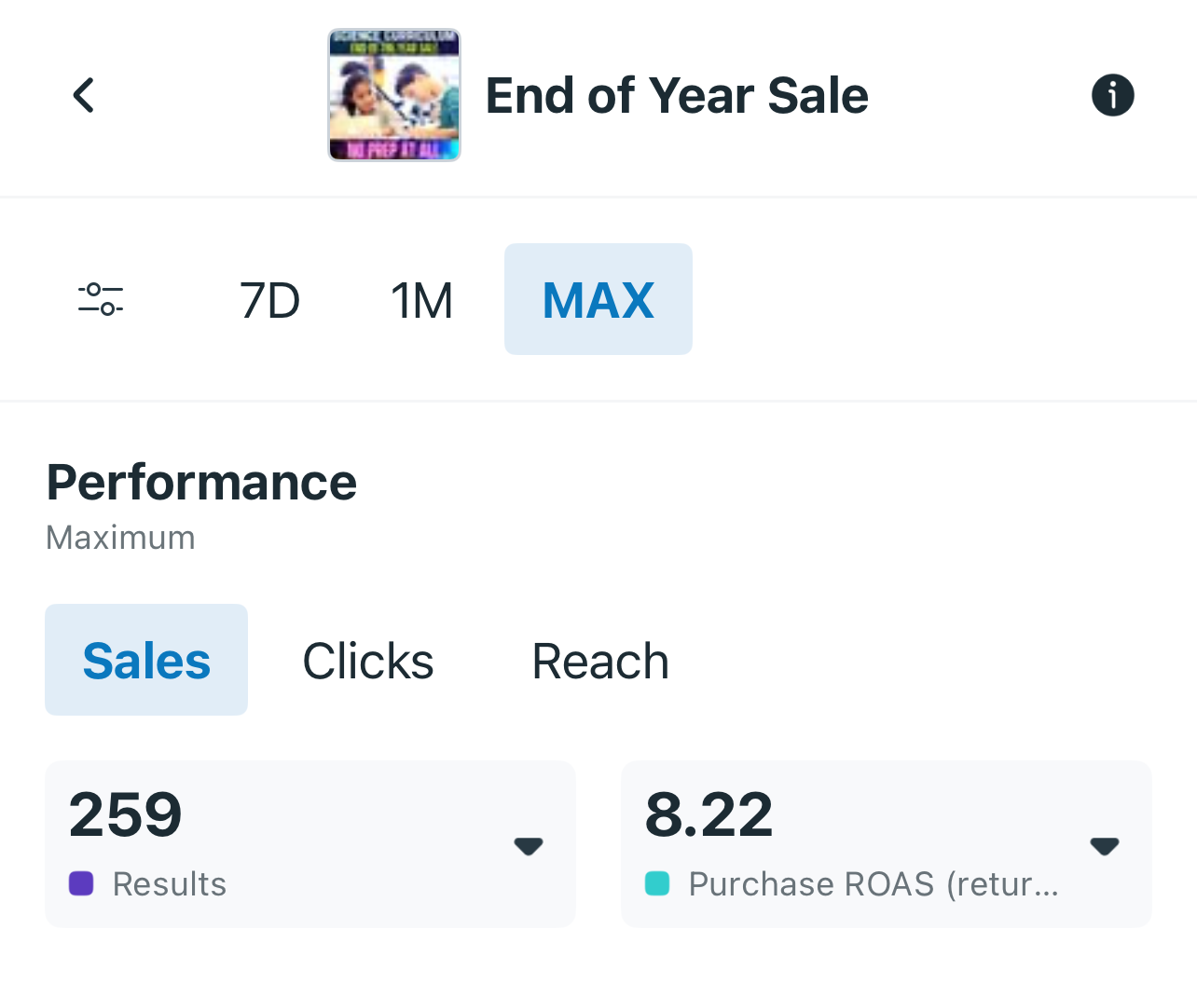Go back using the left arrow
Viewport: 1197px width, 984px height.
[x=84, y=95]
